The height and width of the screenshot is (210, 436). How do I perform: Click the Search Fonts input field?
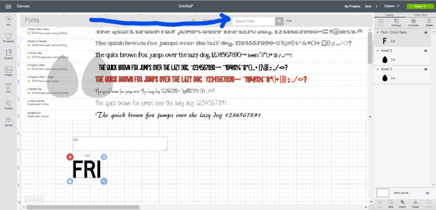click(254, 21)
